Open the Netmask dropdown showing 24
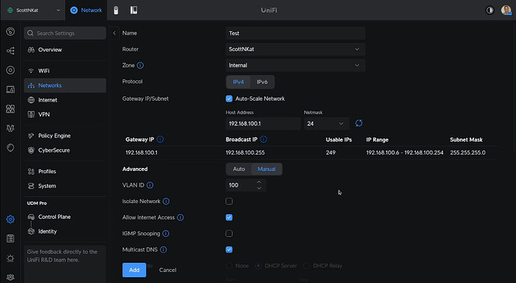Screen dimensions: 516x283 click(x=326, y=124)
